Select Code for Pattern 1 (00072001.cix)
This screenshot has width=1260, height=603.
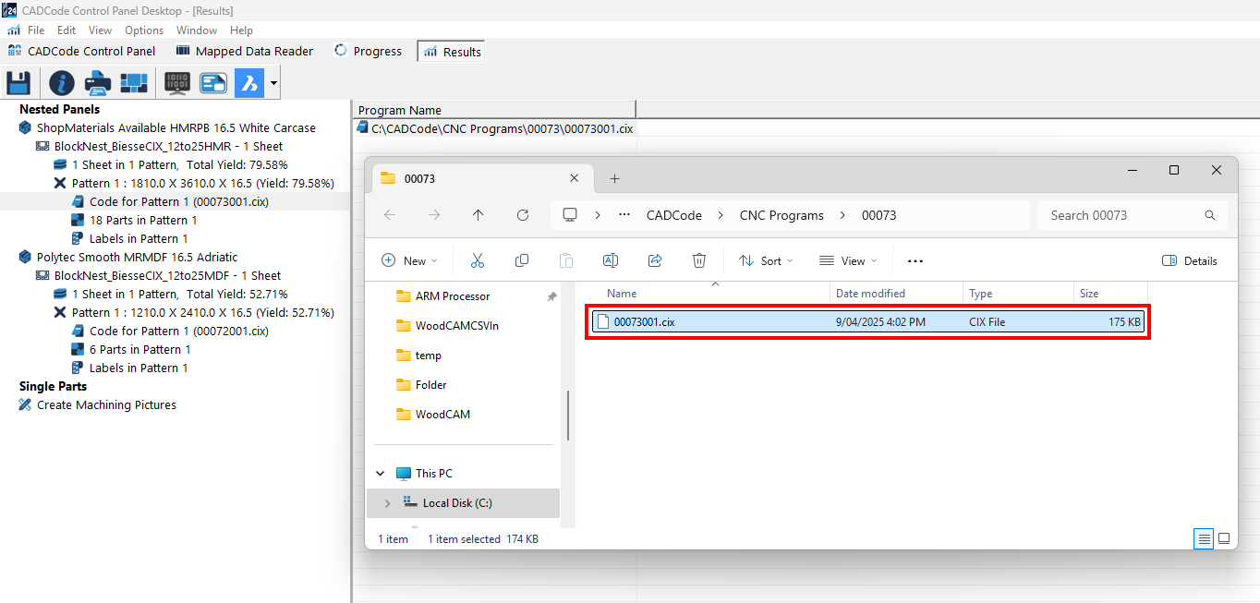click(179, 332)
